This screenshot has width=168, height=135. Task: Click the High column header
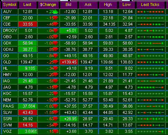coord(108,5)
